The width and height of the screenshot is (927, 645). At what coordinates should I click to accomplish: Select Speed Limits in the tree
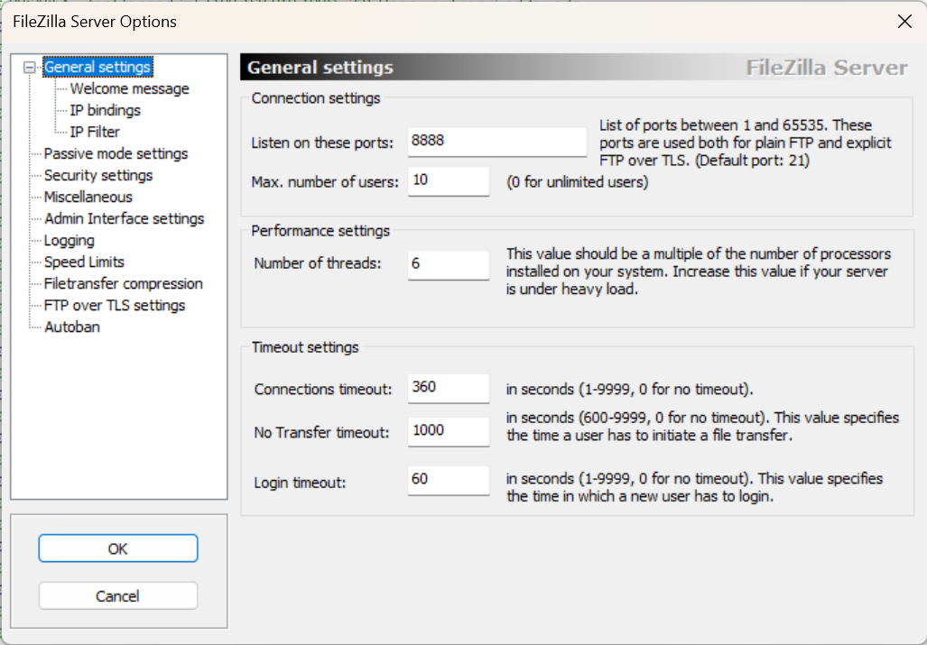(84, 263)
